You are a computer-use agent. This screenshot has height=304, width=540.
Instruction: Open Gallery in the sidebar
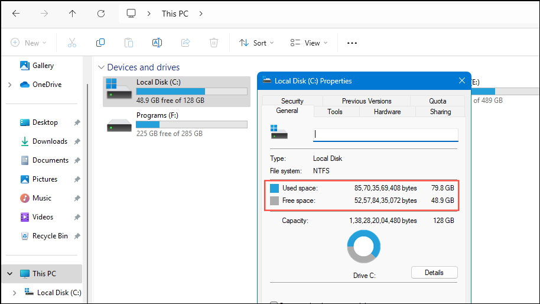tap(43, 66)
